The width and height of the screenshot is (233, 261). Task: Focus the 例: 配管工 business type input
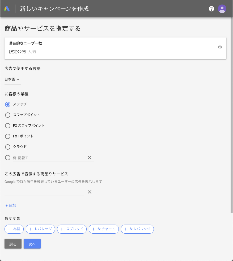(49, 158)
